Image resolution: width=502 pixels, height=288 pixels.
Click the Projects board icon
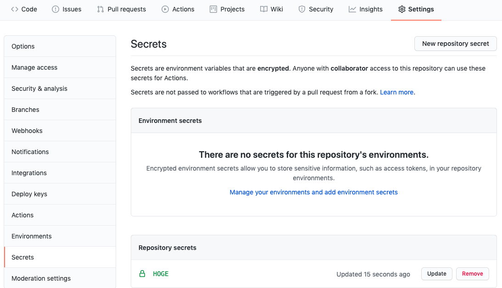pyautogui.click(x=213, y=9)
